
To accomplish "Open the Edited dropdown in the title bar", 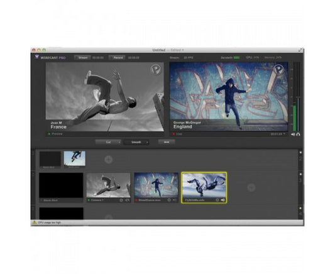I will pos(177,50).
